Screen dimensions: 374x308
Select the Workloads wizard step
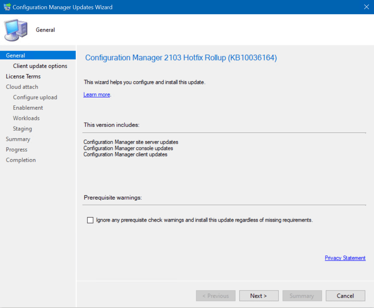tap(26, 118)
